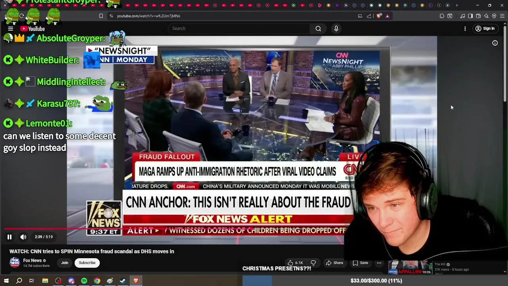Open Task View on the taskbar
508x286 pixels.
[x=32, y=281]
